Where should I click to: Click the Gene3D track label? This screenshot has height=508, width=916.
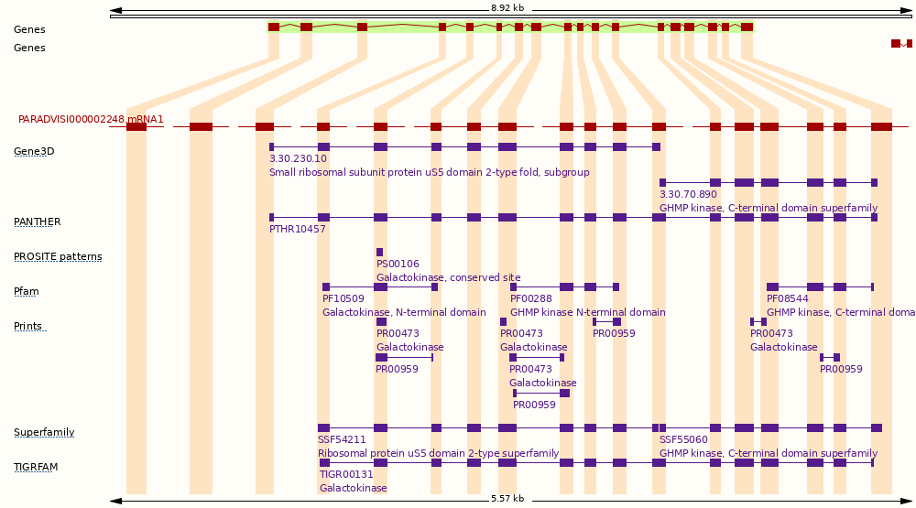[34, 151]
